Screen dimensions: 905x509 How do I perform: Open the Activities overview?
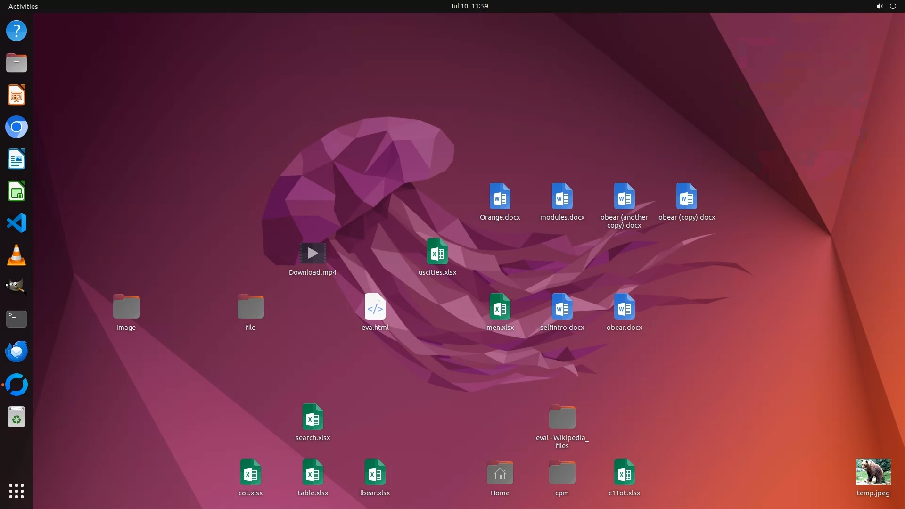[23, 6]
